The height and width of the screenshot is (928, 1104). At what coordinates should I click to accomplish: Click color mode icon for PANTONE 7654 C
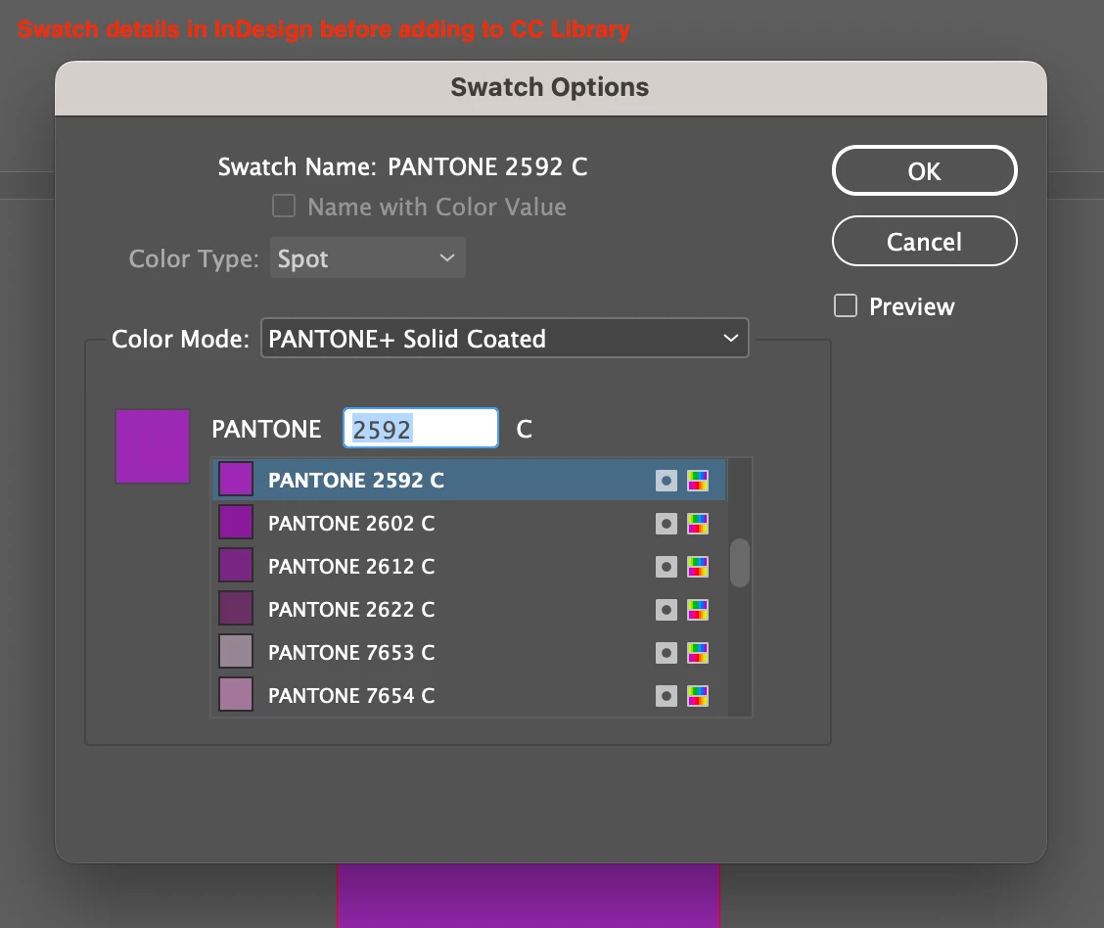698,696
